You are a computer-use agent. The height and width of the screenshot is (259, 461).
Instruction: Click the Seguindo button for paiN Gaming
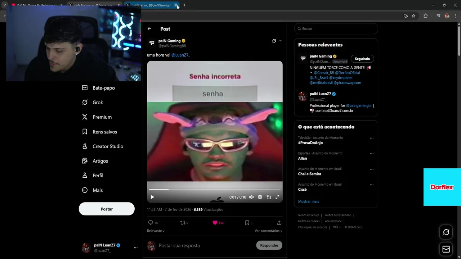(x=362, y=59)
